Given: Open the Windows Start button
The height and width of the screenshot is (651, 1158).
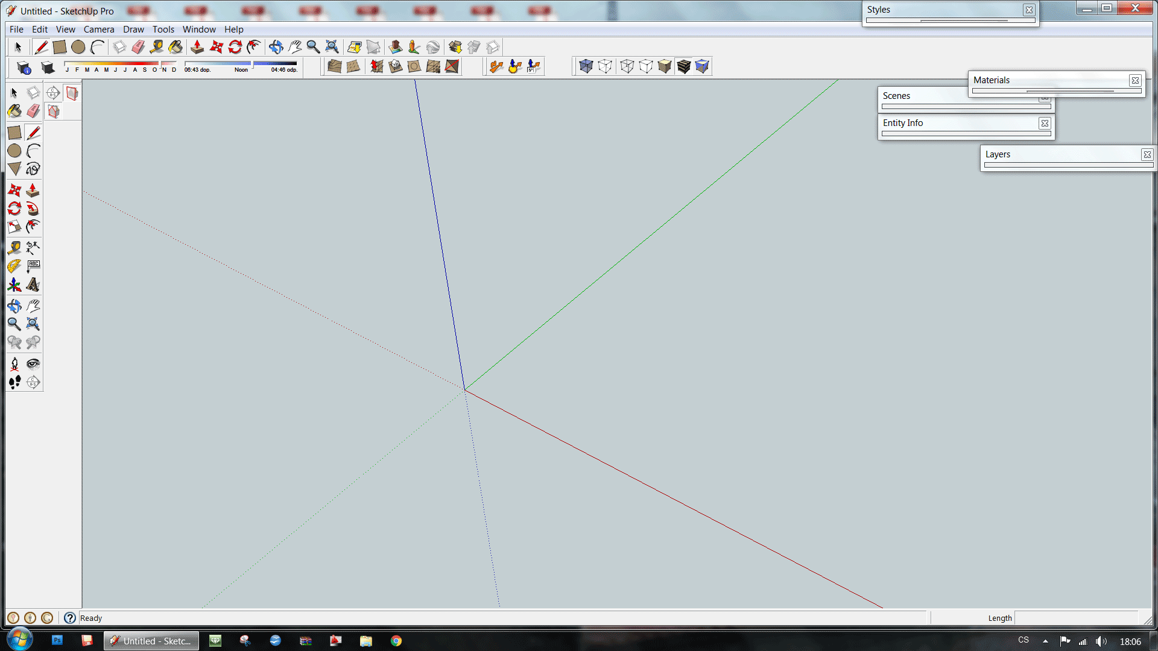Looking at the screenshot, I should tap(19, 639).
